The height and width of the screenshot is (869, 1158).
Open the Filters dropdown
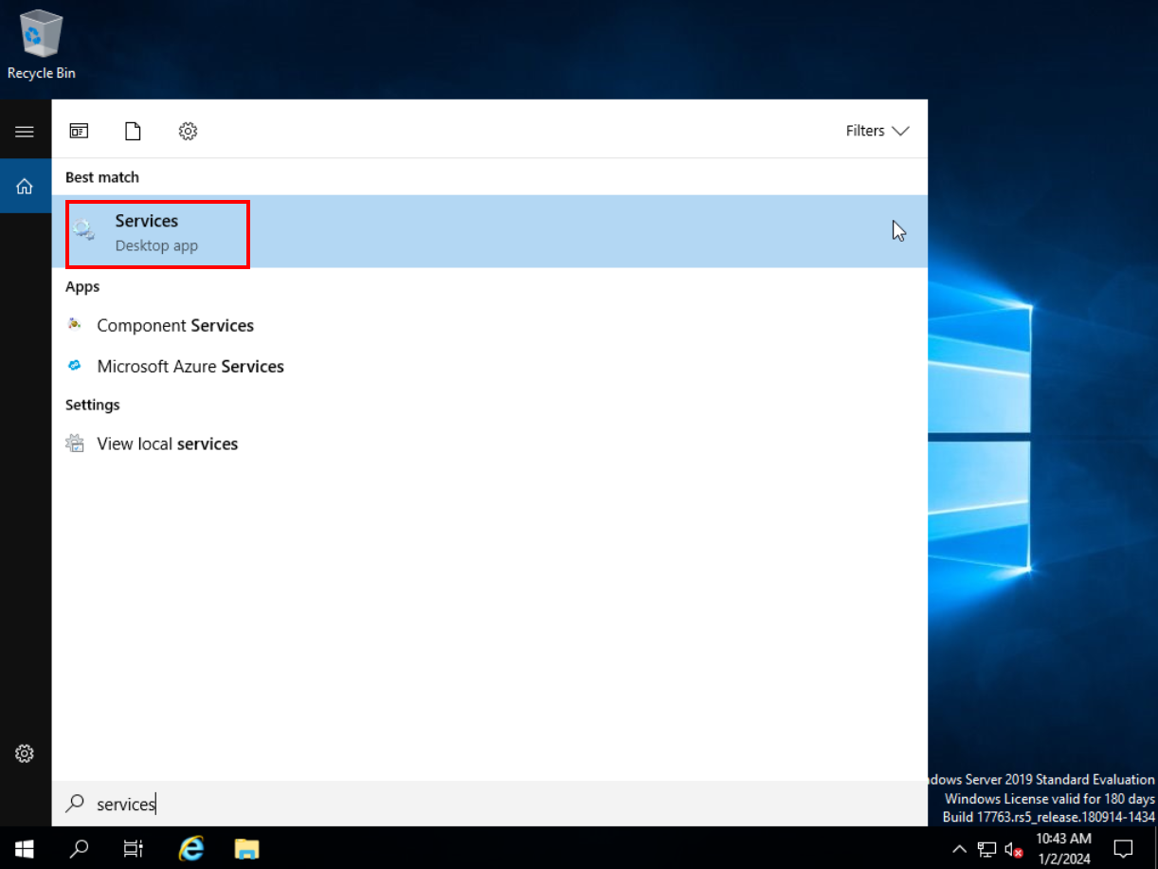877,131
